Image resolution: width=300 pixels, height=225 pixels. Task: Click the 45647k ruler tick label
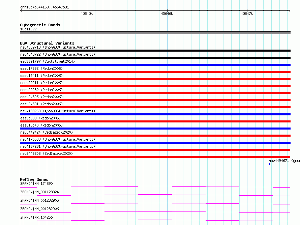[x=247, y=13]
